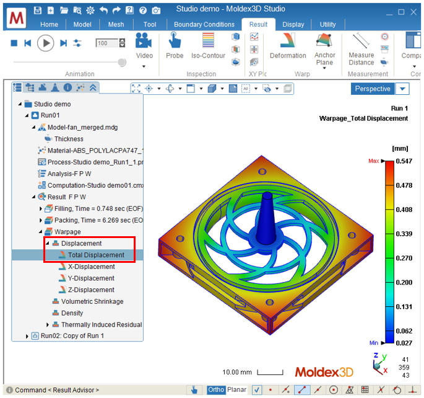Click the clipping cube icon in Inspection group
Screen dimensions: 424x398
[x=236, y=37]
